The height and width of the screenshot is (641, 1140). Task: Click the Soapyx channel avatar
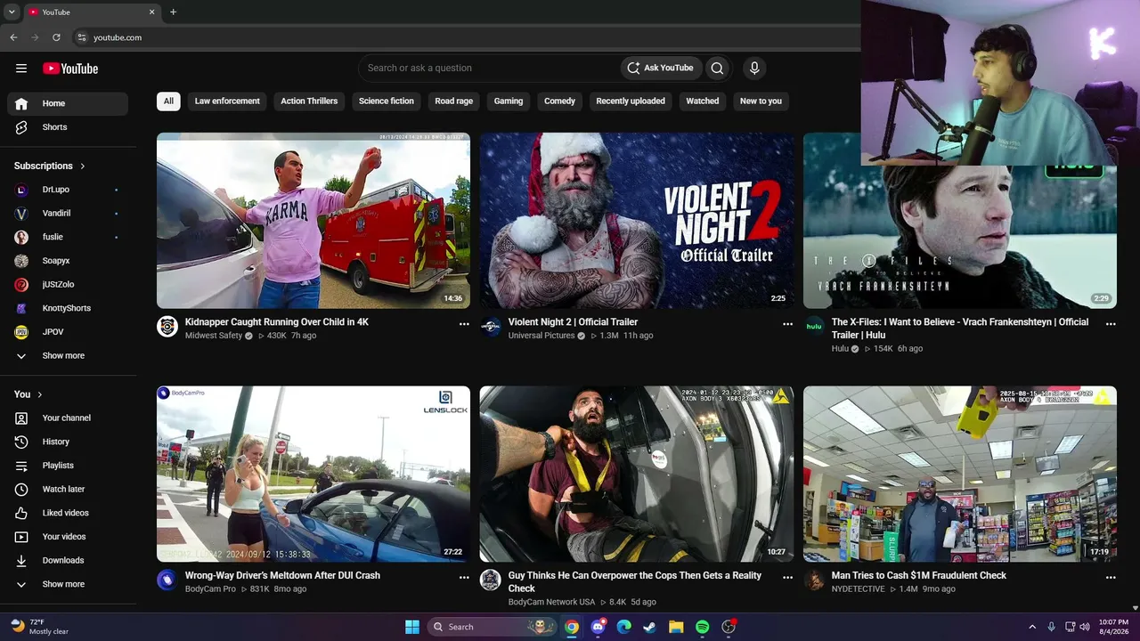(21, 261)
